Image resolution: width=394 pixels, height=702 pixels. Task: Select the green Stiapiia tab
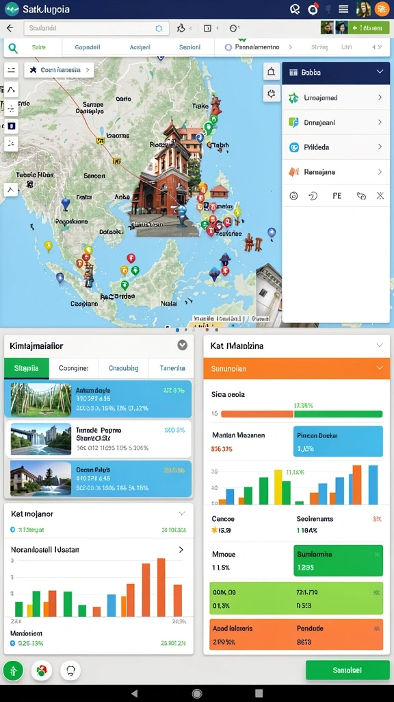tap(27, 368)
